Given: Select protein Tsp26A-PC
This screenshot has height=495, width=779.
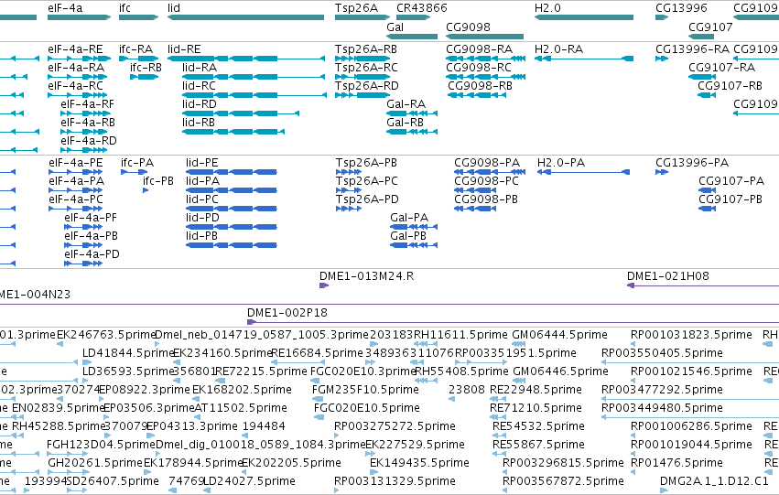Looking at the screenshot, I should (349, 190).
